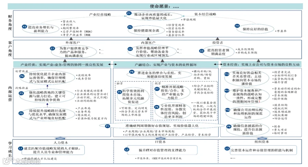Screen dimensions: 308x167
Task: Select the 临时事项 bullet
Action: (280, 133)
